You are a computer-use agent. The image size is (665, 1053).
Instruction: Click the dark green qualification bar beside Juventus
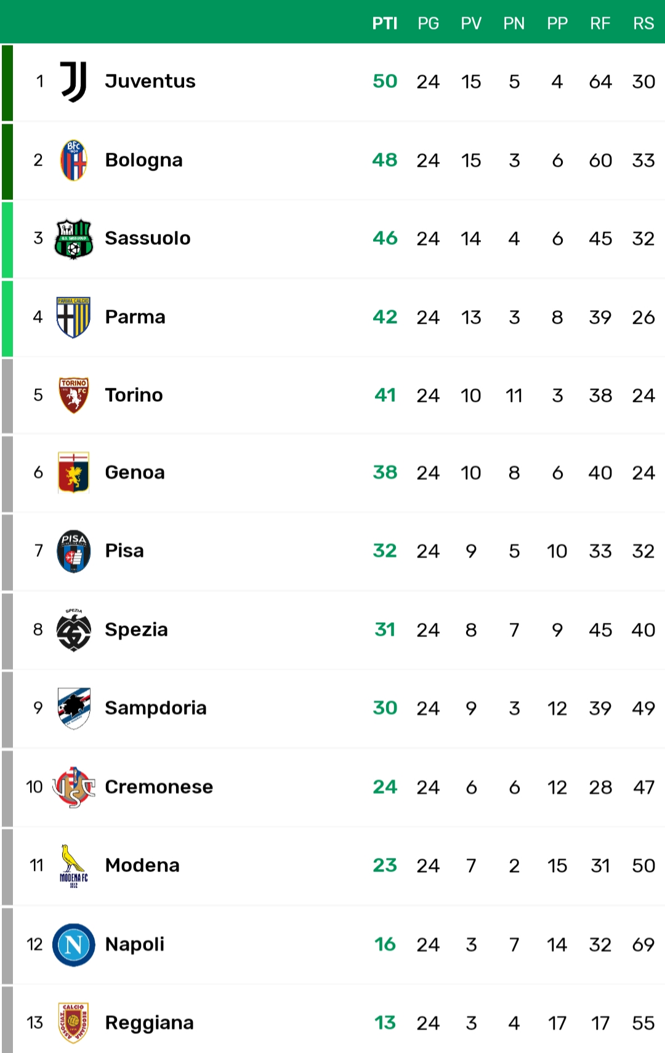[x=7, y=82]
